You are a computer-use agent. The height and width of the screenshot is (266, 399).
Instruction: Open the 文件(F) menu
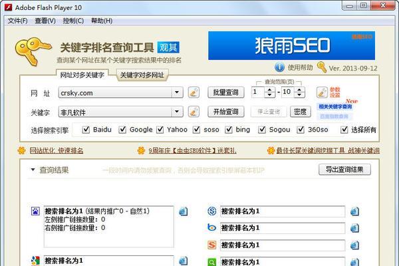[x=17, y=21]
